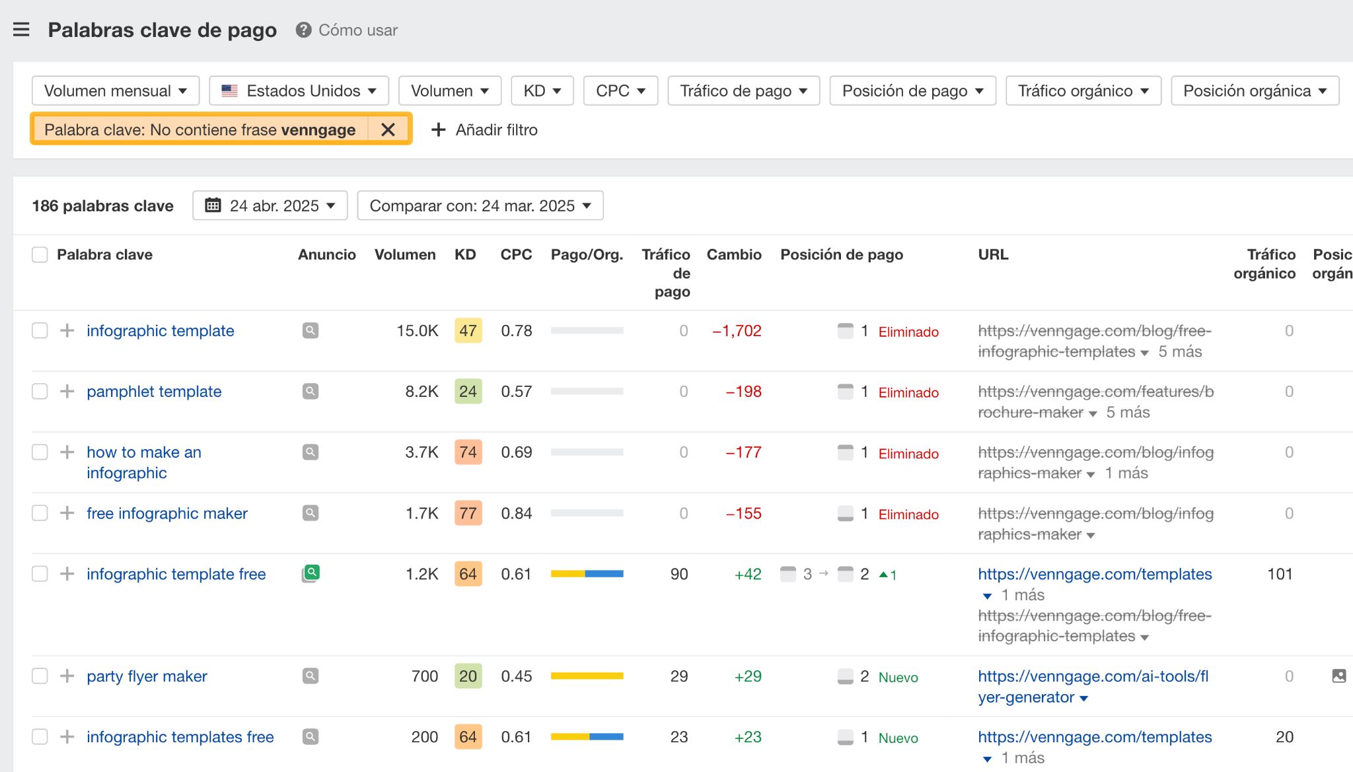Click Pago/Org. bar for infographic template free
The height and width of the screenshot is (772, 1353).
click(587, 573)
